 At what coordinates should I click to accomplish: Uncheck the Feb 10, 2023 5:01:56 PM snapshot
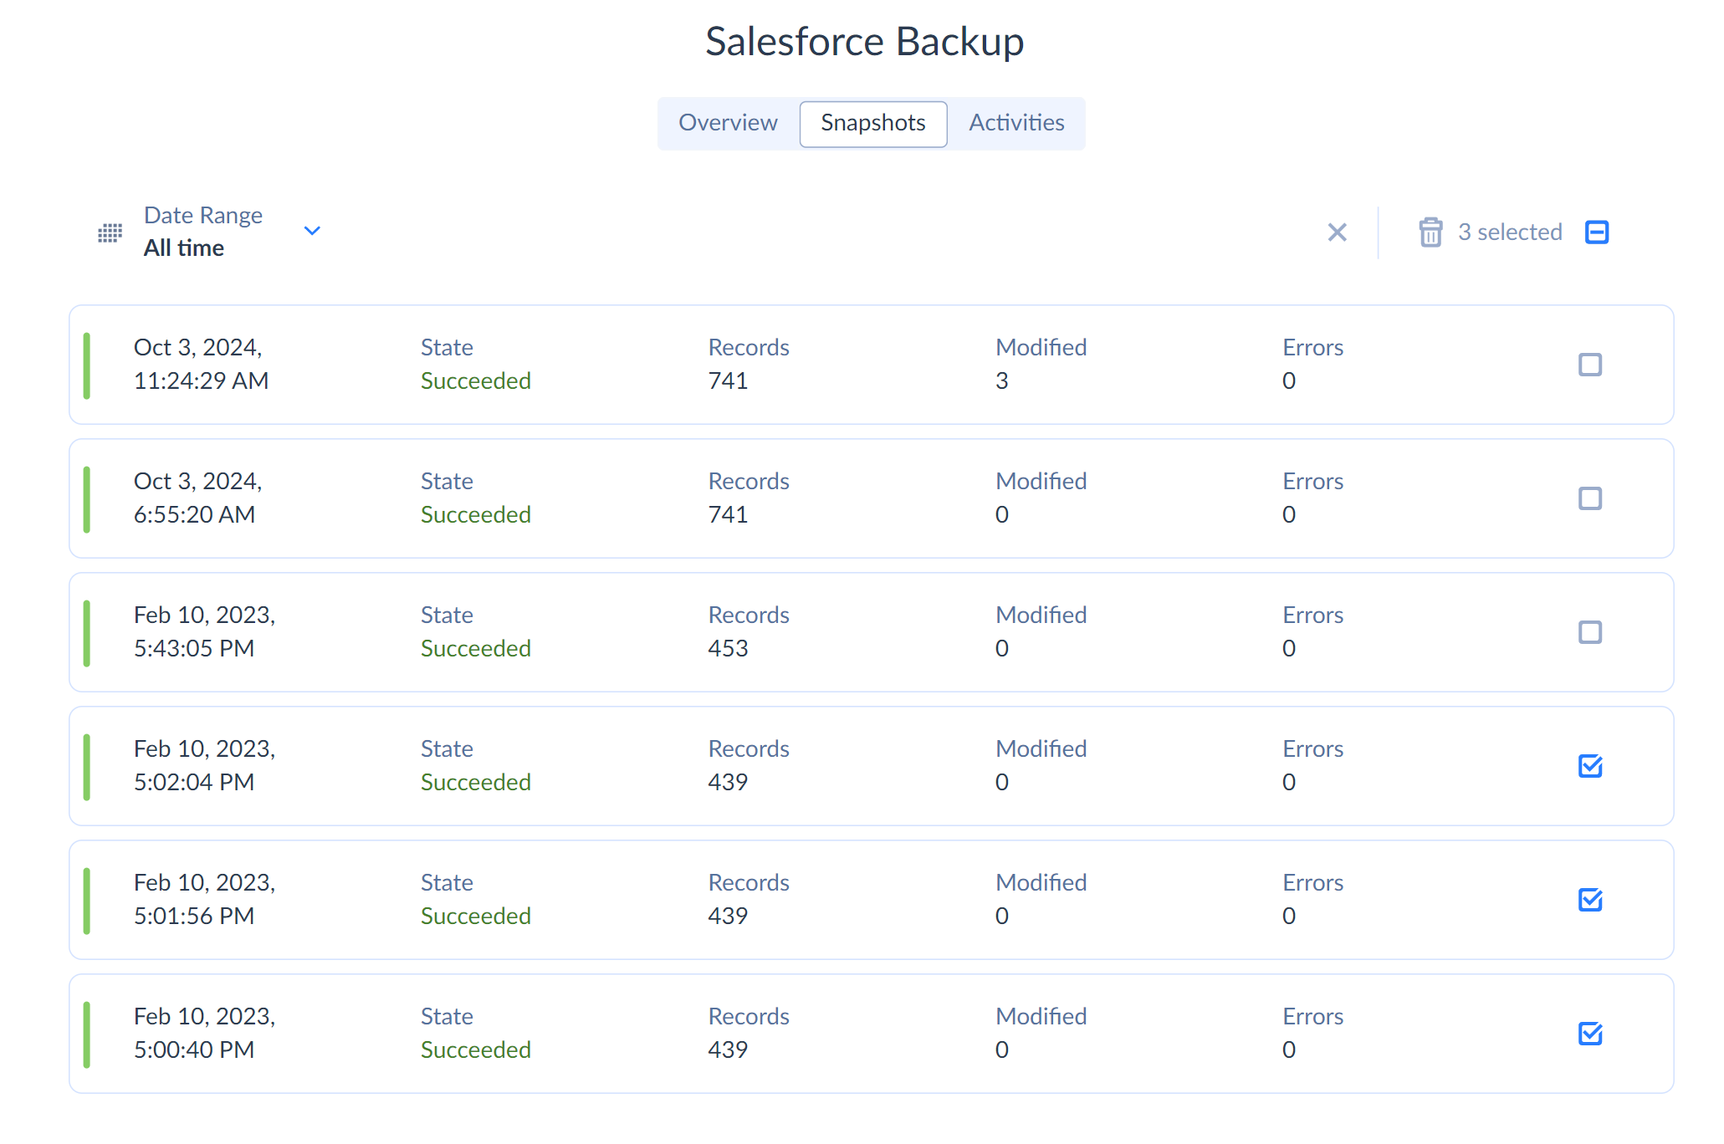tap(1589, 900)
